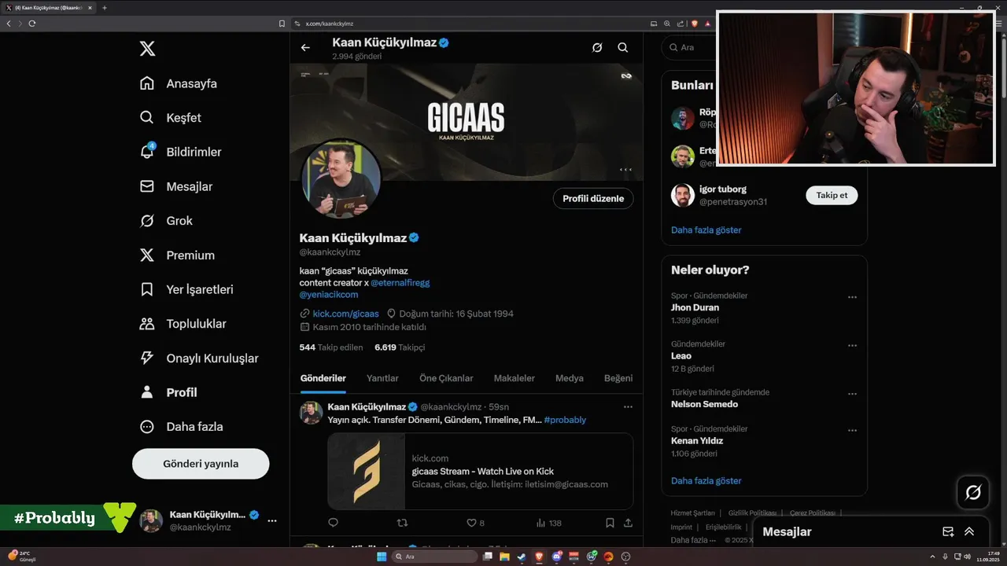Expand the Mesajlar drawer chevrons

[x=969, y=532]
